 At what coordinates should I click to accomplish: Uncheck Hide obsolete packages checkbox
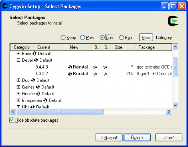pos(12,120)
